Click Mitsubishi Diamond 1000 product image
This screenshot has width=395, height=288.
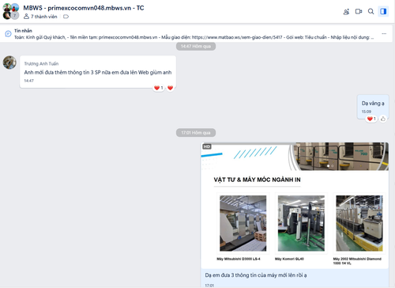359,223
